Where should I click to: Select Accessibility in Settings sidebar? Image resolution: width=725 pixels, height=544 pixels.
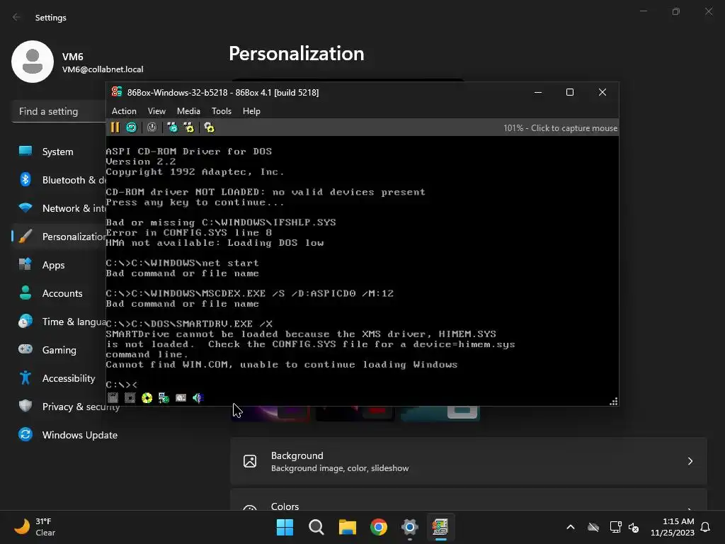59,378
